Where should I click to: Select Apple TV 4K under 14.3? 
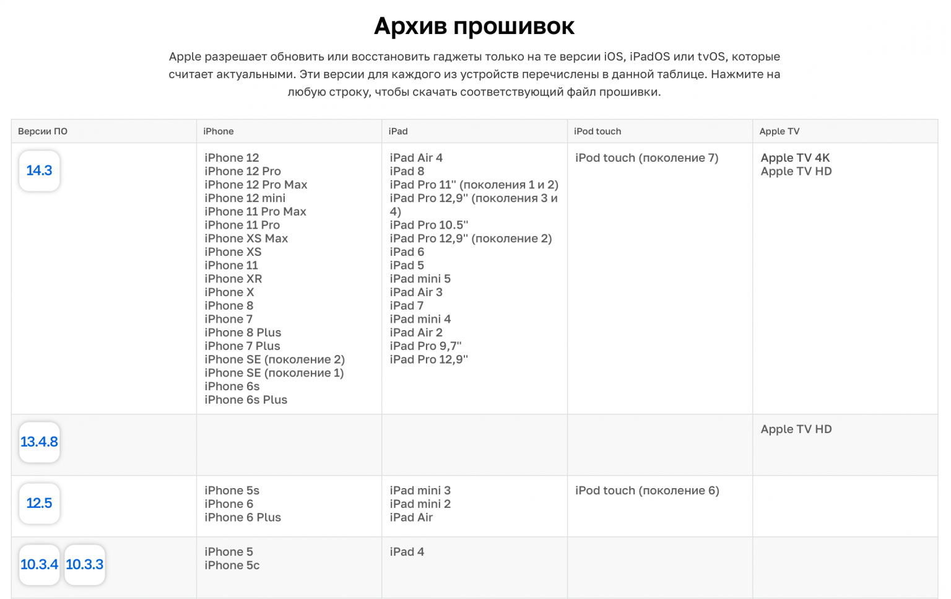tap(795, 158)
